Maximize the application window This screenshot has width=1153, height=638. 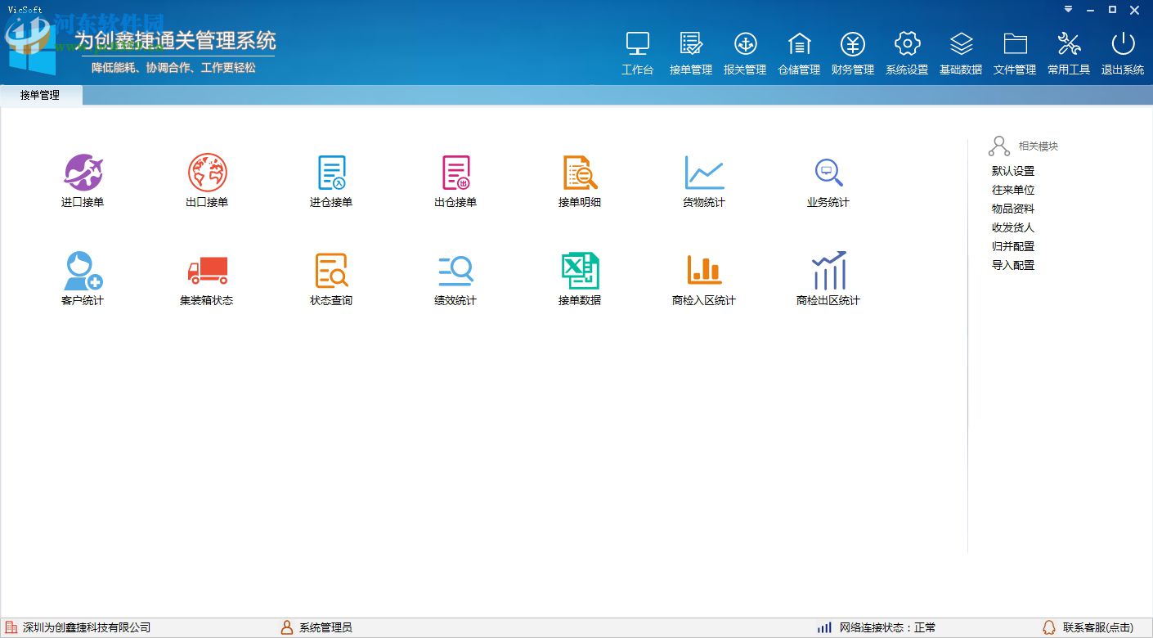pyautogui.click(x=1112, y=10)
